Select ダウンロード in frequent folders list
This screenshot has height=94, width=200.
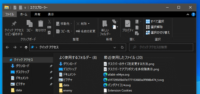(x=68, y=64)
